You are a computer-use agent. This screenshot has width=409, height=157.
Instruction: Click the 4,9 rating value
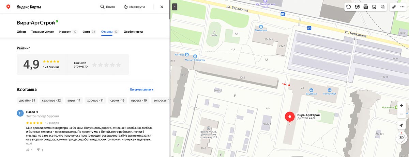31,64
